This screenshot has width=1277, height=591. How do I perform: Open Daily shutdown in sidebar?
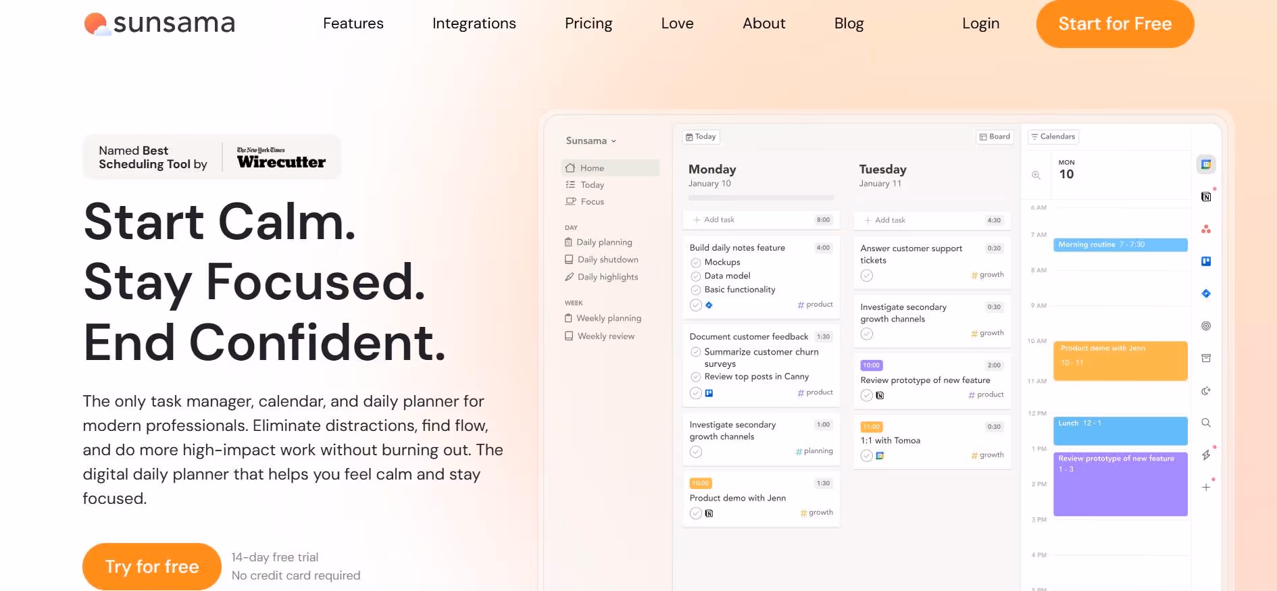pyautogui.click(x=601, y=259)
